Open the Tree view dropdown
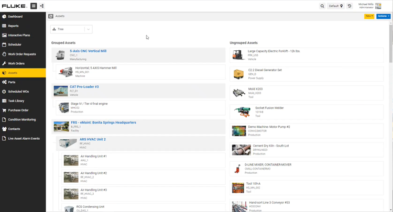The image size is (393, 212). [71, 29]
